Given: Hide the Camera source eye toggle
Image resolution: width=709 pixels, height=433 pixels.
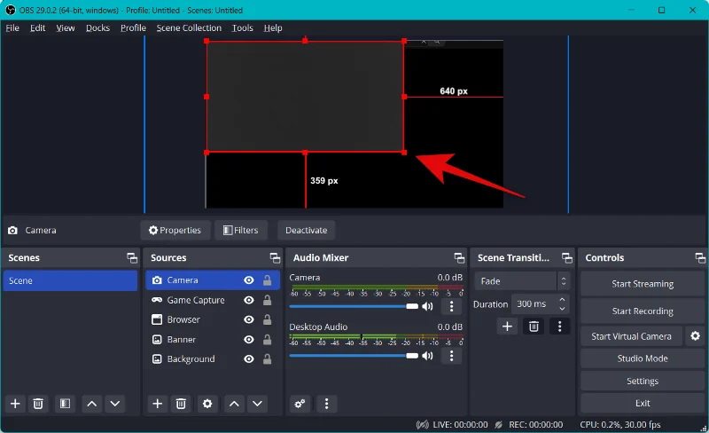Looking at the screenshot, I should tap(249, 280).
